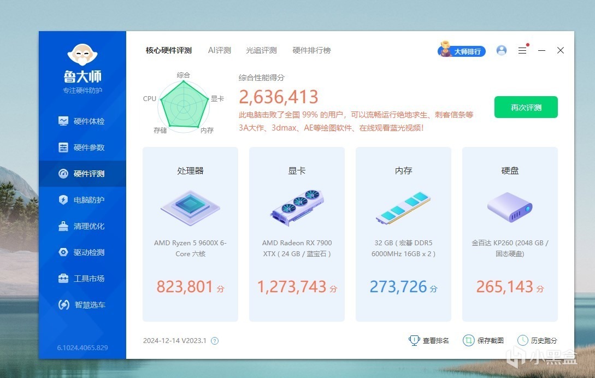The image size is (595, 378).
Task: Click 查看排名 link
Action: point(429,340)
